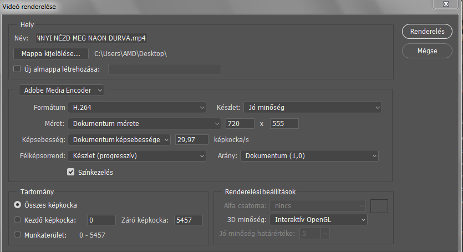Close the Videó renderelése dialog

tap(446, 4)
